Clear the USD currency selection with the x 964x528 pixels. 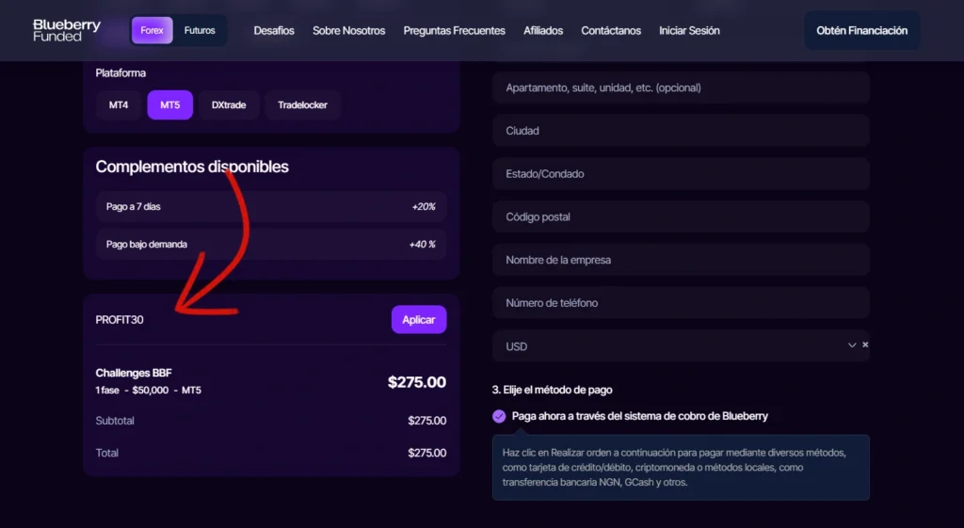point(865,345)
